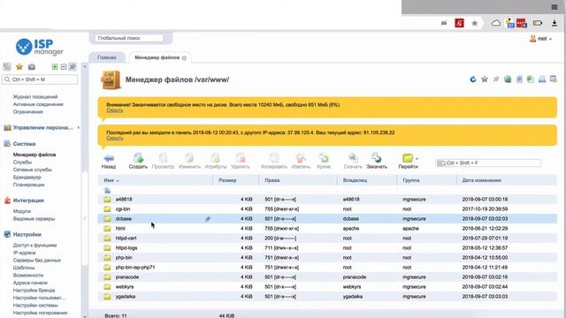Screen dimensions: 566x318
Task: Select the Менеджер файлов tab
Action: pos(157,57)
